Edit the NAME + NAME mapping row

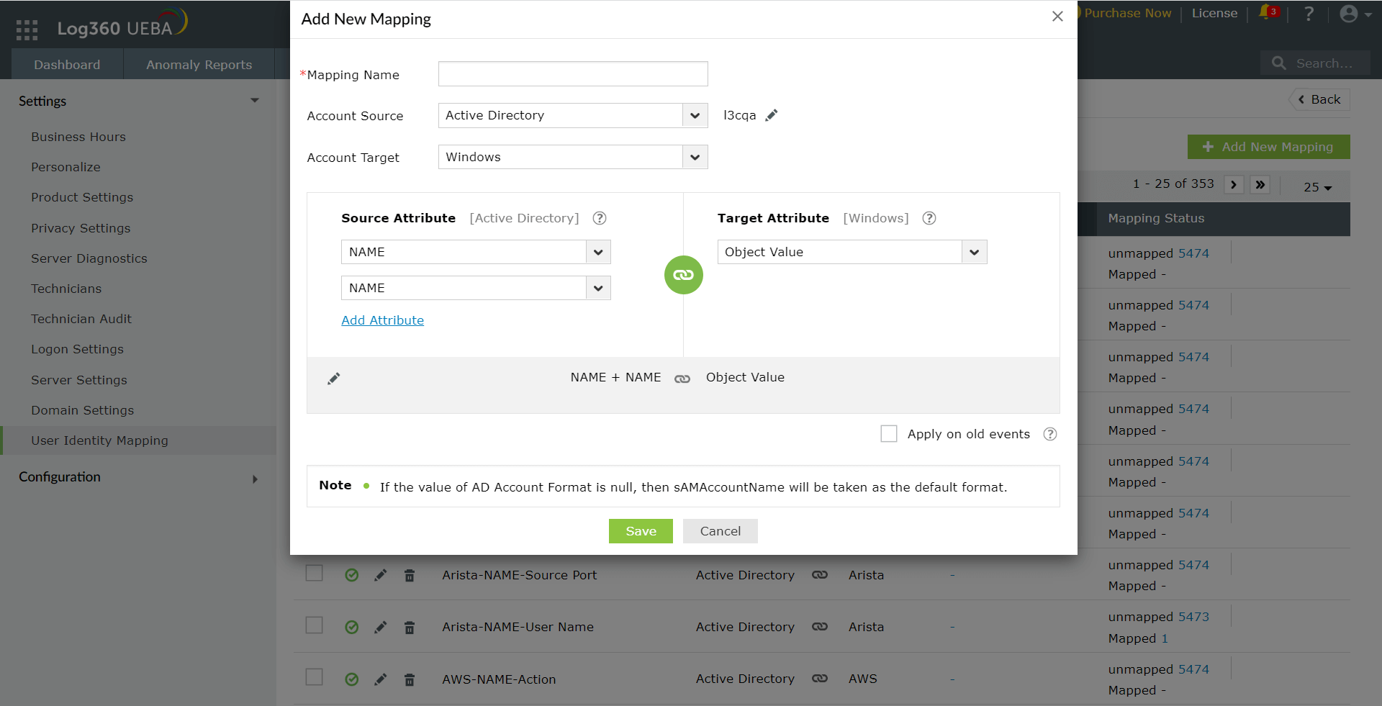point(333,378)
